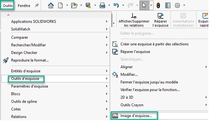Open the Outils menu
212x124 pixels.
pos(8,6)
